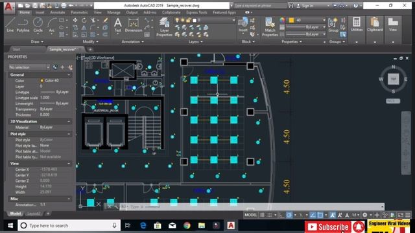Select the Circle tool
The image size is (415, 233).
[38, 25]
